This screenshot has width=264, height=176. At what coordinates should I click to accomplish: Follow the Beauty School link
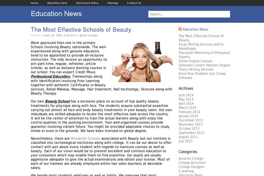coord(58,101)
